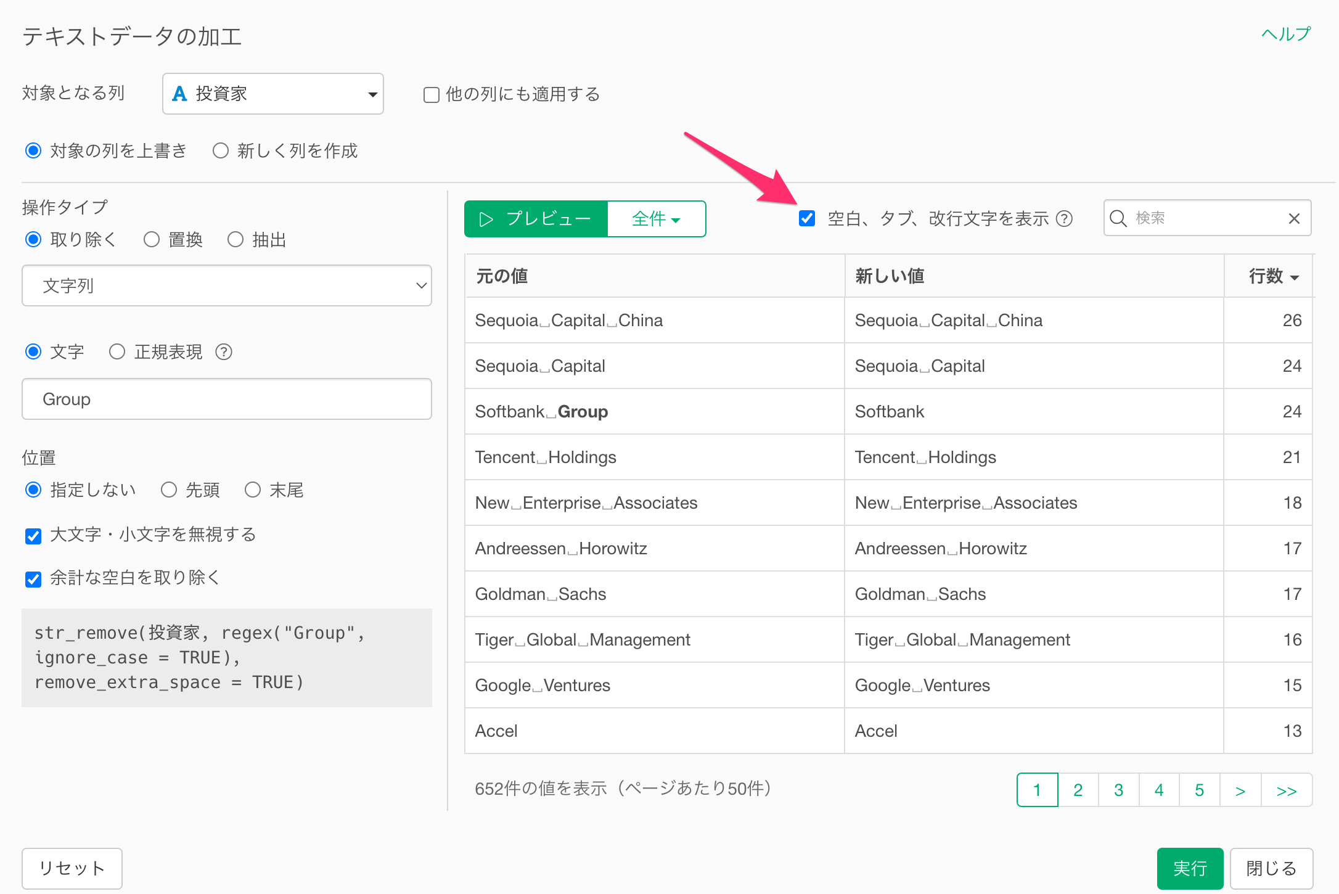Viewport: 1339px width, 894px height.
Task: Go to page 2 of results
Action: pyautogui.click(x=1078, y=790)
